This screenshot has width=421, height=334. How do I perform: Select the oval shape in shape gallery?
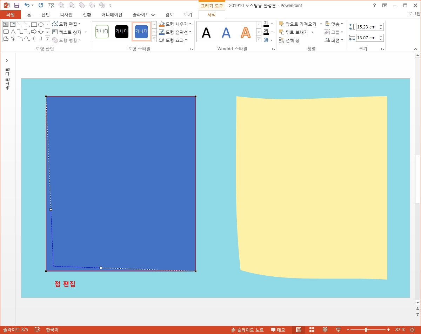point(41,25)
